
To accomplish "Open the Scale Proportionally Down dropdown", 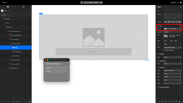I will (x=172, y=48).
